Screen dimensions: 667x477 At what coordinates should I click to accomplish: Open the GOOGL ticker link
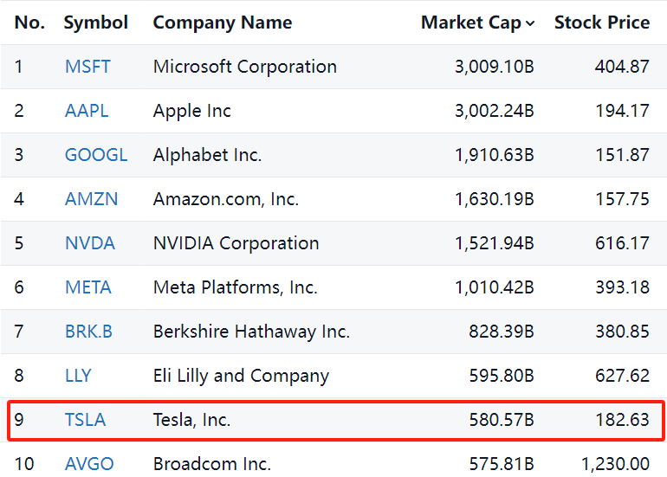[x=96, y=155]
